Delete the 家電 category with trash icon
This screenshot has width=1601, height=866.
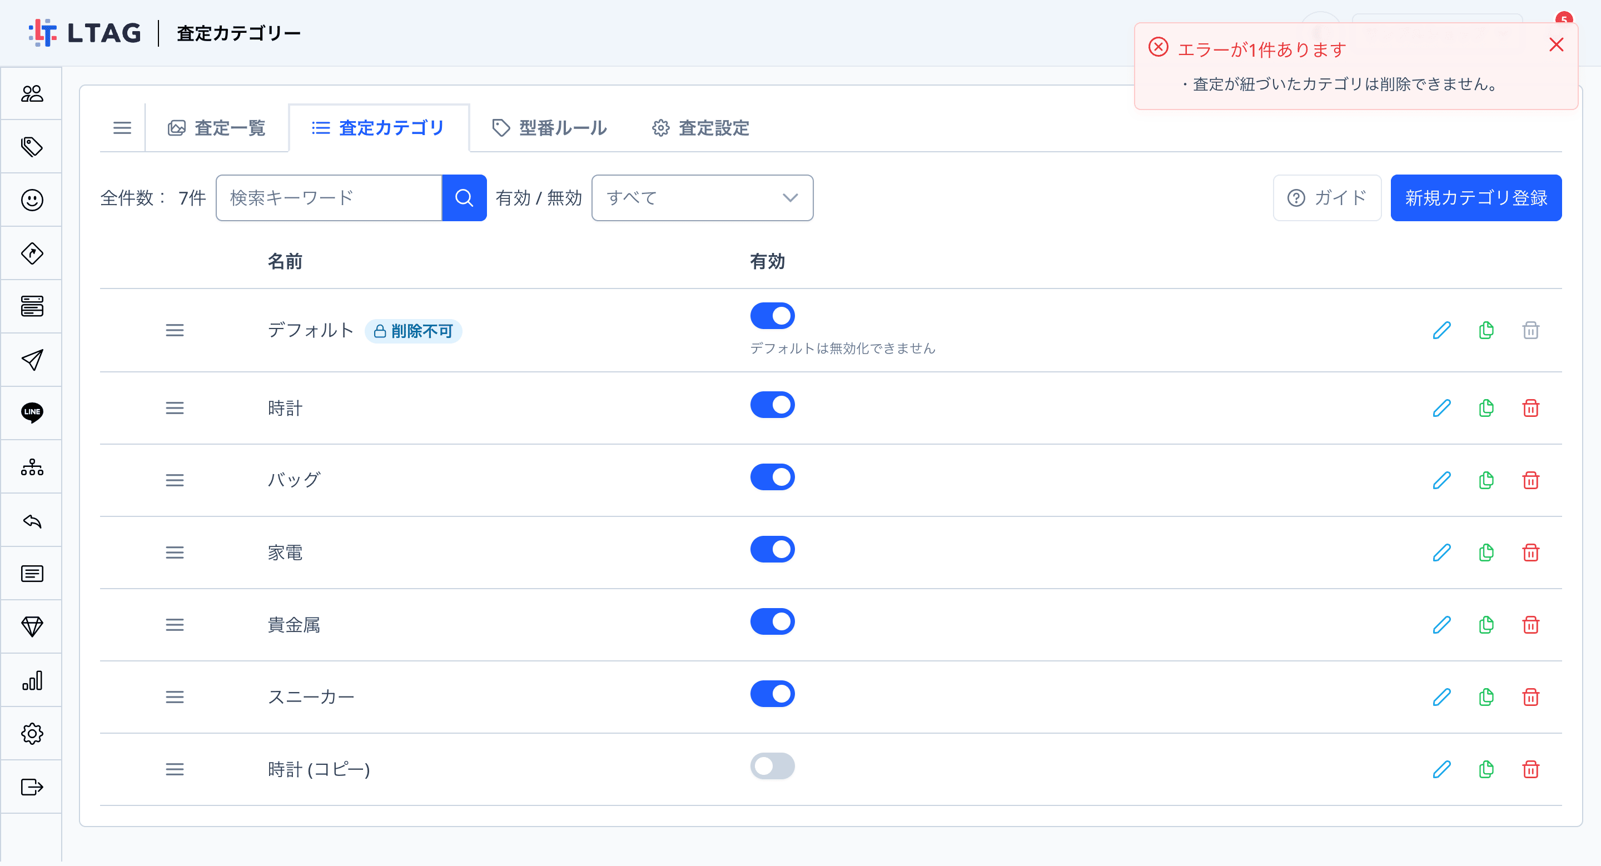click(1530, 553)
